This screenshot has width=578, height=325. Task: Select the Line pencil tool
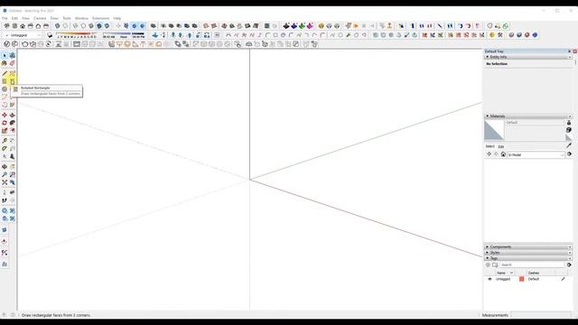[5, 73]
